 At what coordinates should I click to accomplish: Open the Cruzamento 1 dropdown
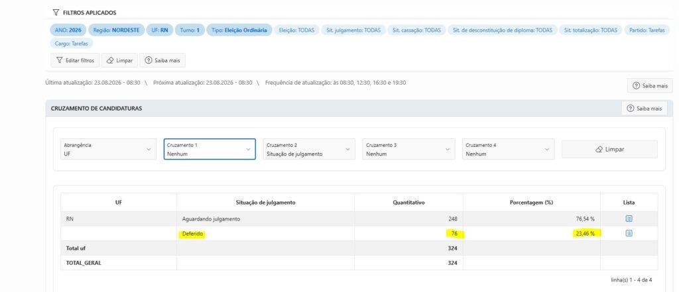[x=210, y=149]
